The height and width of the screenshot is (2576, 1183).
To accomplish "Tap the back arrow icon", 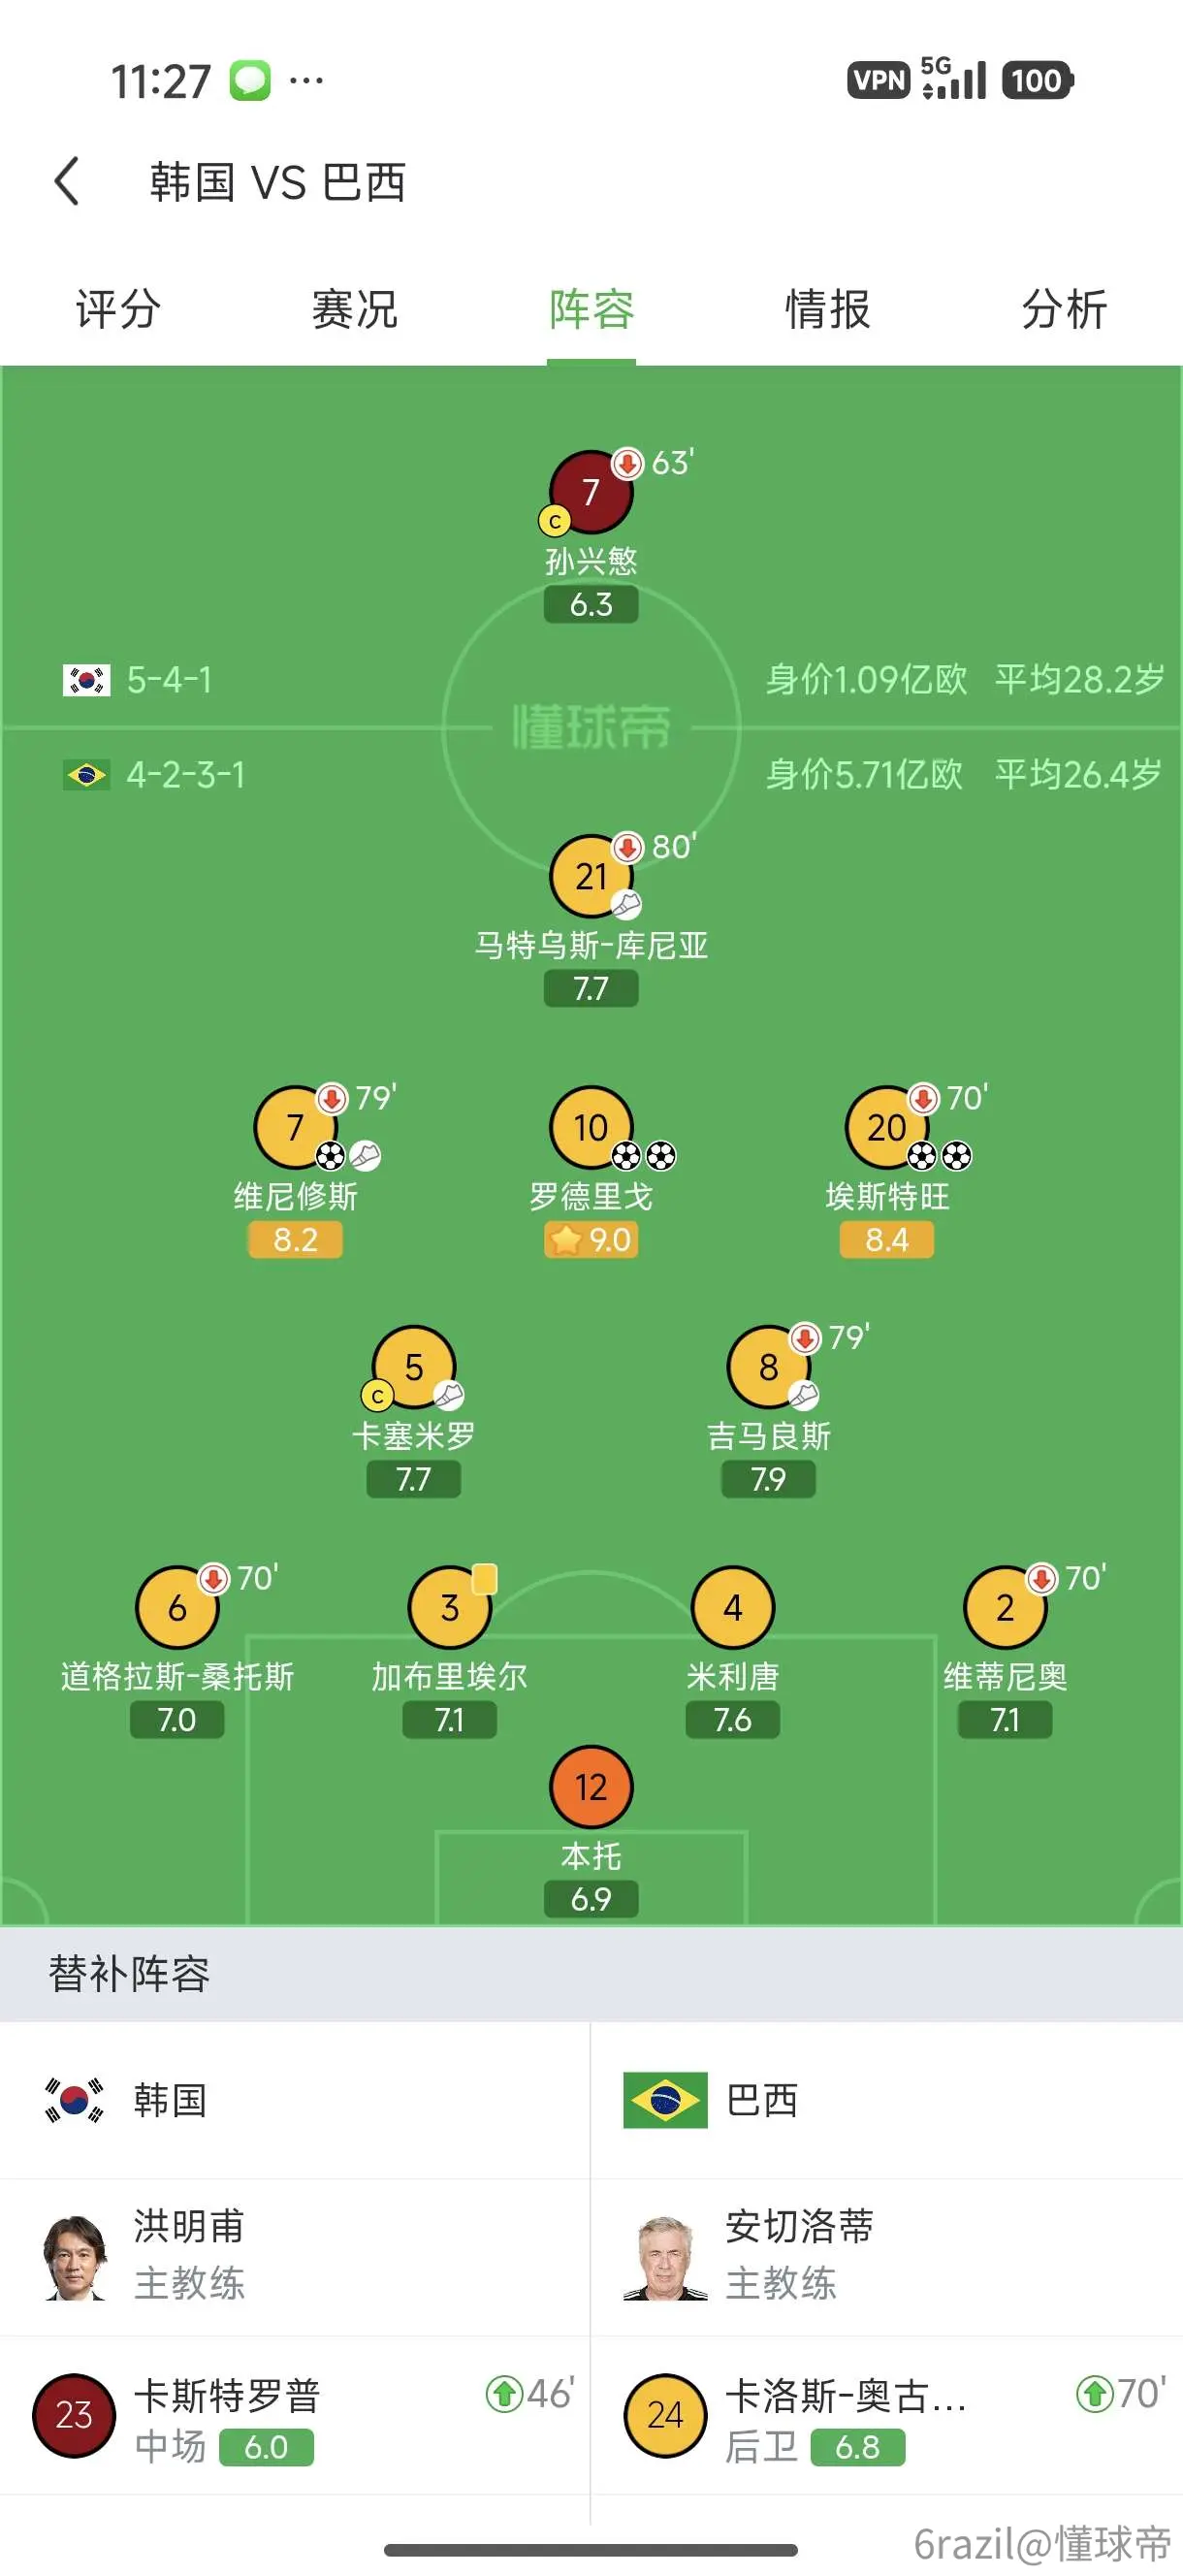I will [67, 182].
